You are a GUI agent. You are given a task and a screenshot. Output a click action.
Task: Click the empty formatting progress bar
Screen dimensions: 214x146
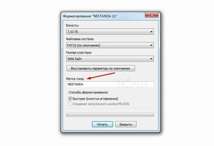tap(110, 115)
